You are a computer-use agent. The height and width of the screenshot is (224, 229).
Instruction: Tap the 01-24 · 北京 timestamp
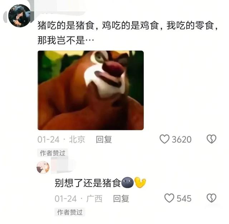coord(61,139)
